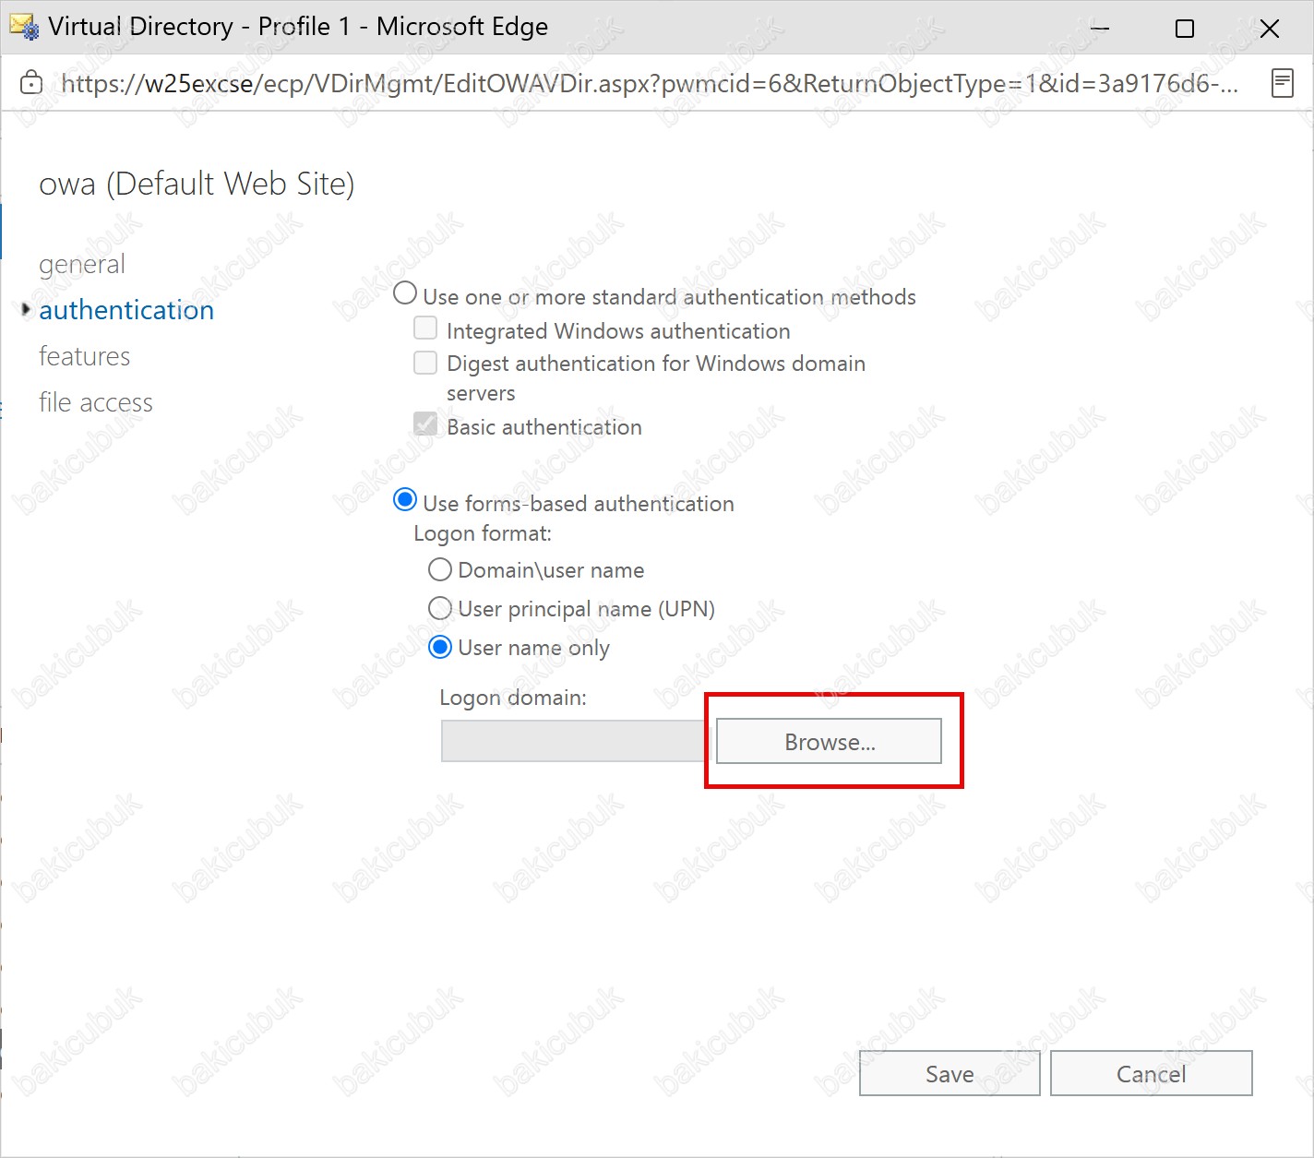The image size is (1314, 1158).
Task: Select Use forms-based authentication option
Action: point(405,500)
